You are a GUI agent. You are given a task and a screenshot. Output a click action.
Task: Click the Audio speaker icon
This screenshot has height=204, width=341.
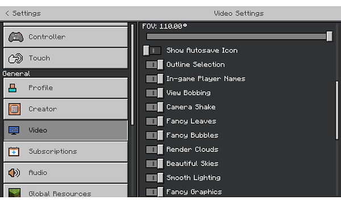click(14, 173)
